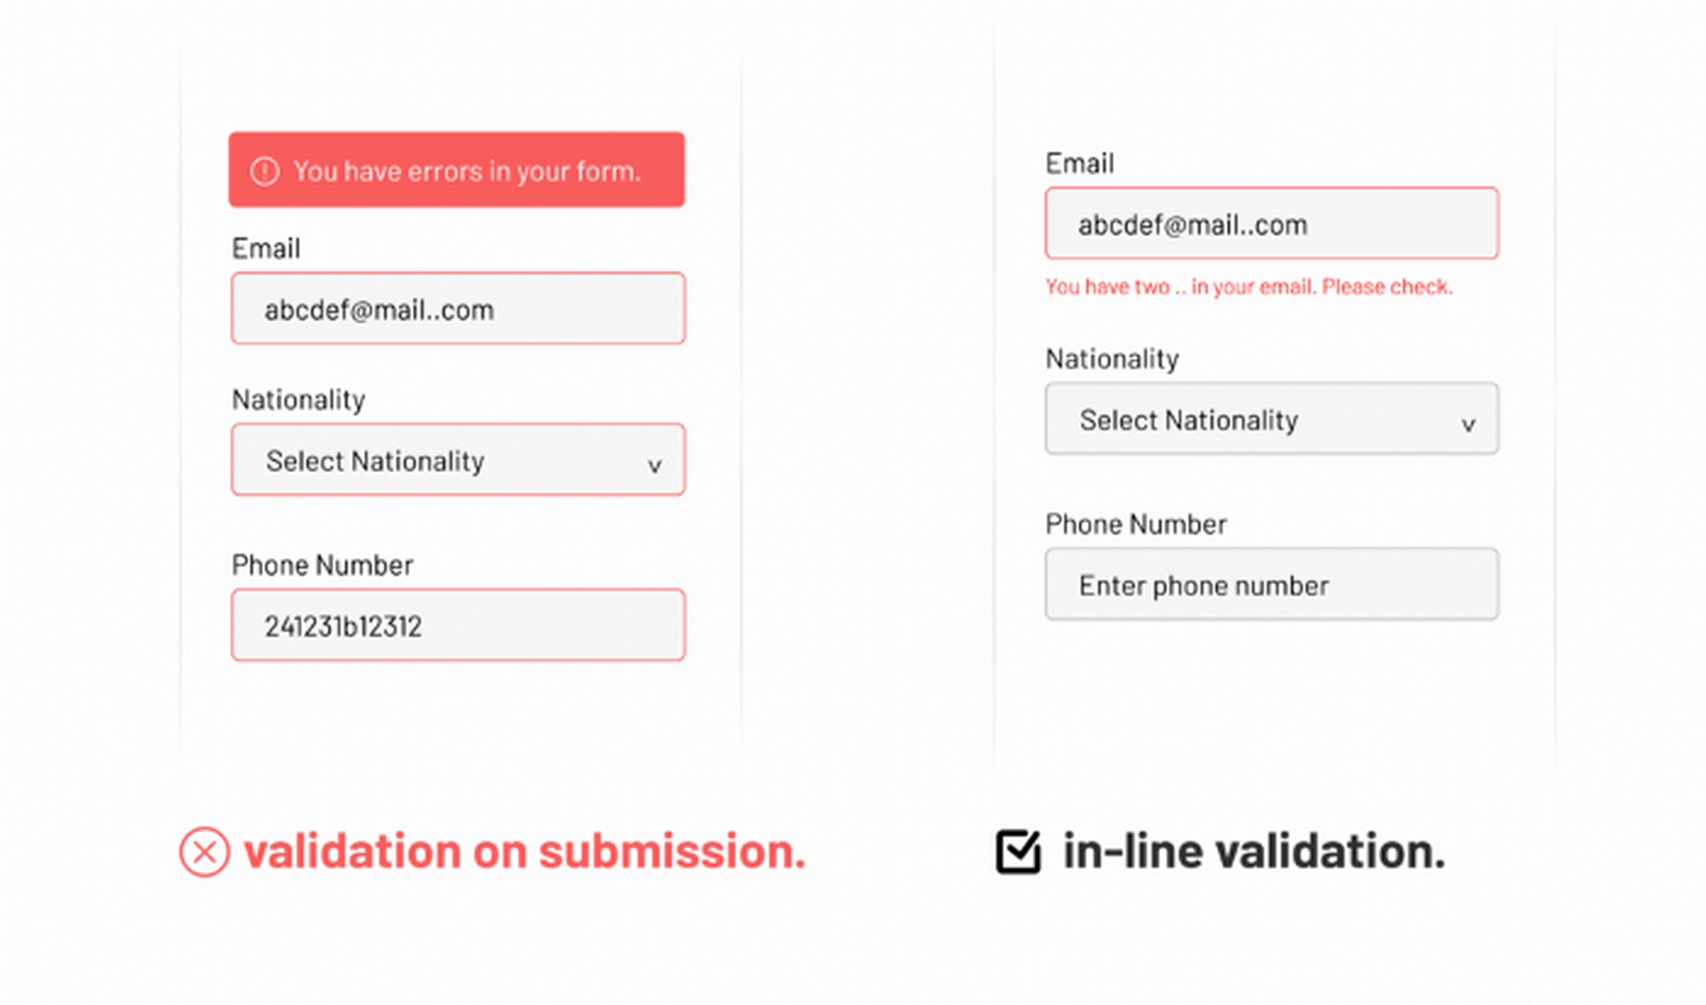Click the "validation on submission." caption

(524, 852)
